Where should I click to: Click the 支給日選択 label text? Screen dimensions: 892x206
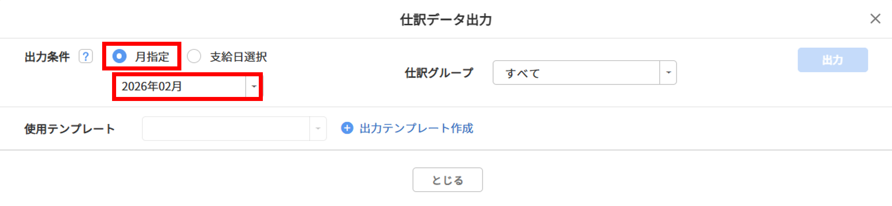coord(238,57)
